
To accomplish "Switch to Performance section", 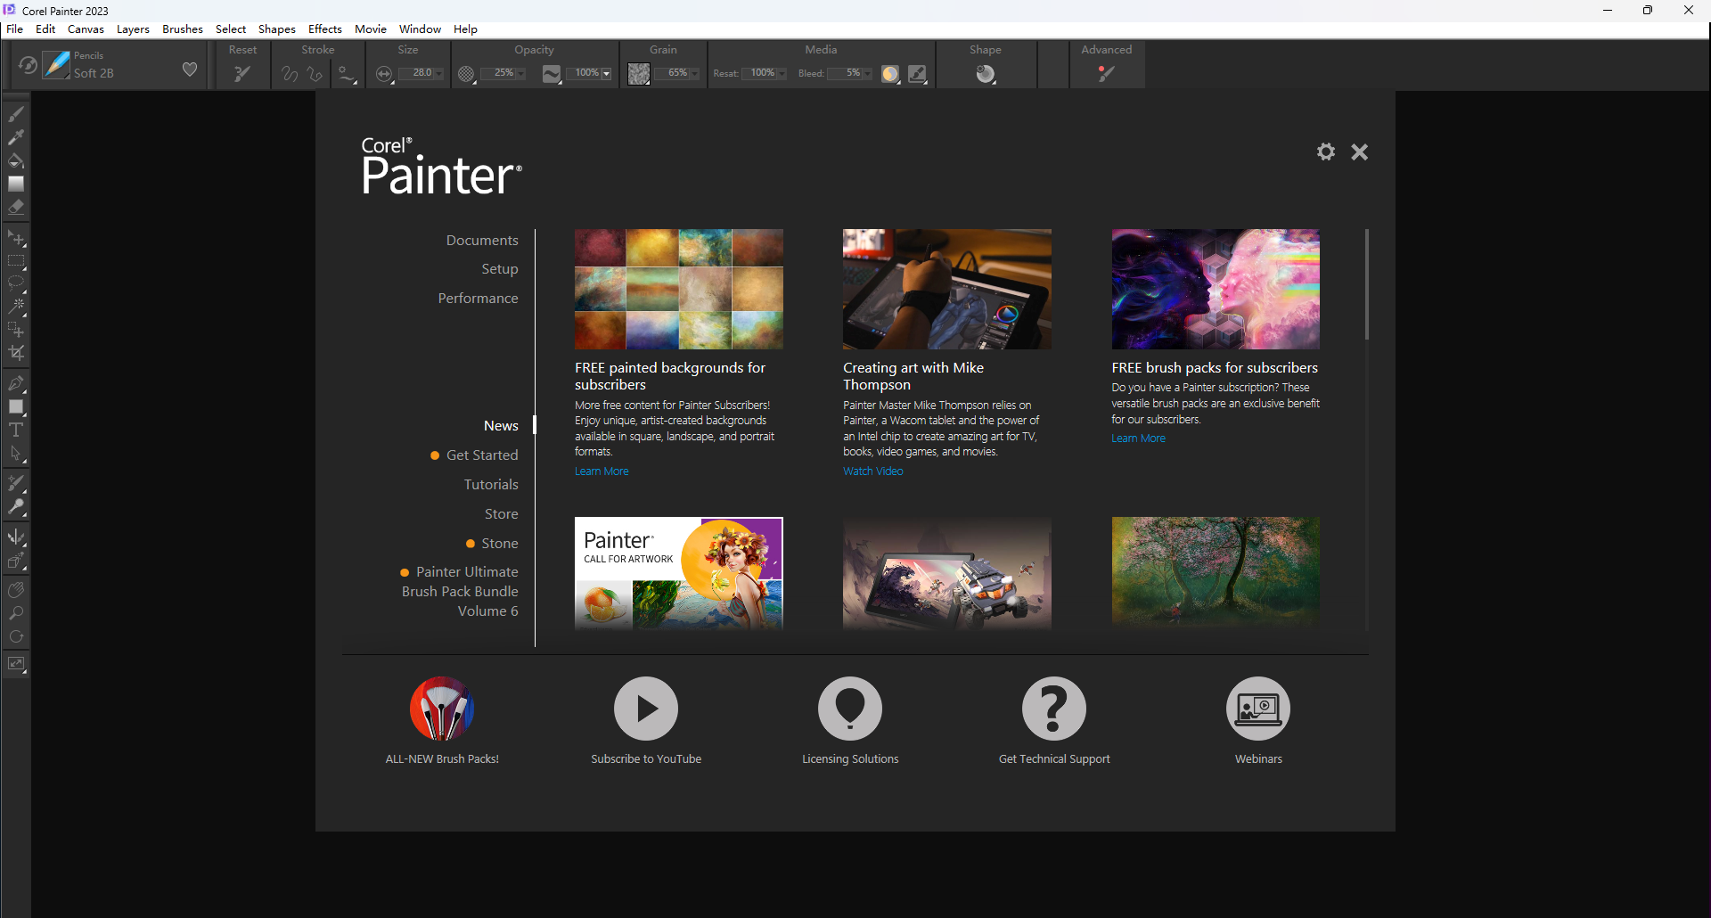I will coord(478,299).
